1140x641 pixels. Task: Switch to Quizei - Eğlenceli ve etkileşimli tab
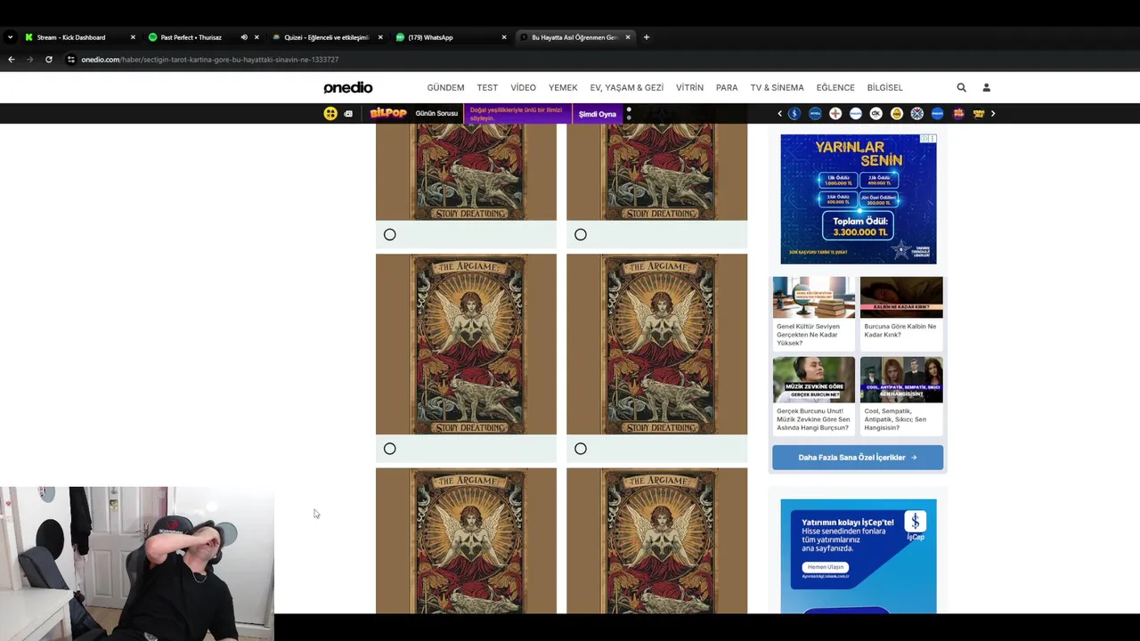pyautogui.click(x=326, y=37)
